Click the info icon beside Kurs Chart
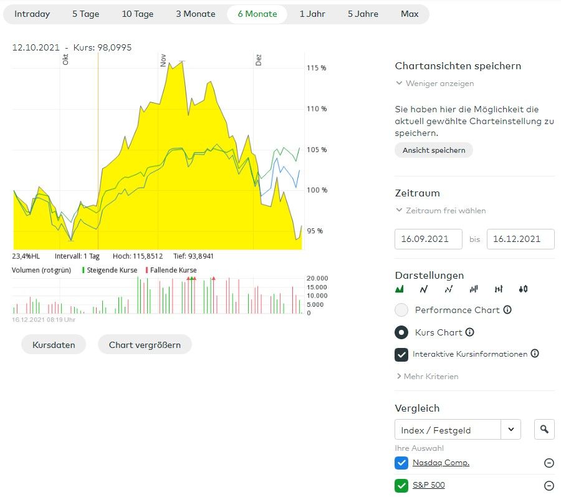Screen dimensions: 561x497 coord(470,332)
